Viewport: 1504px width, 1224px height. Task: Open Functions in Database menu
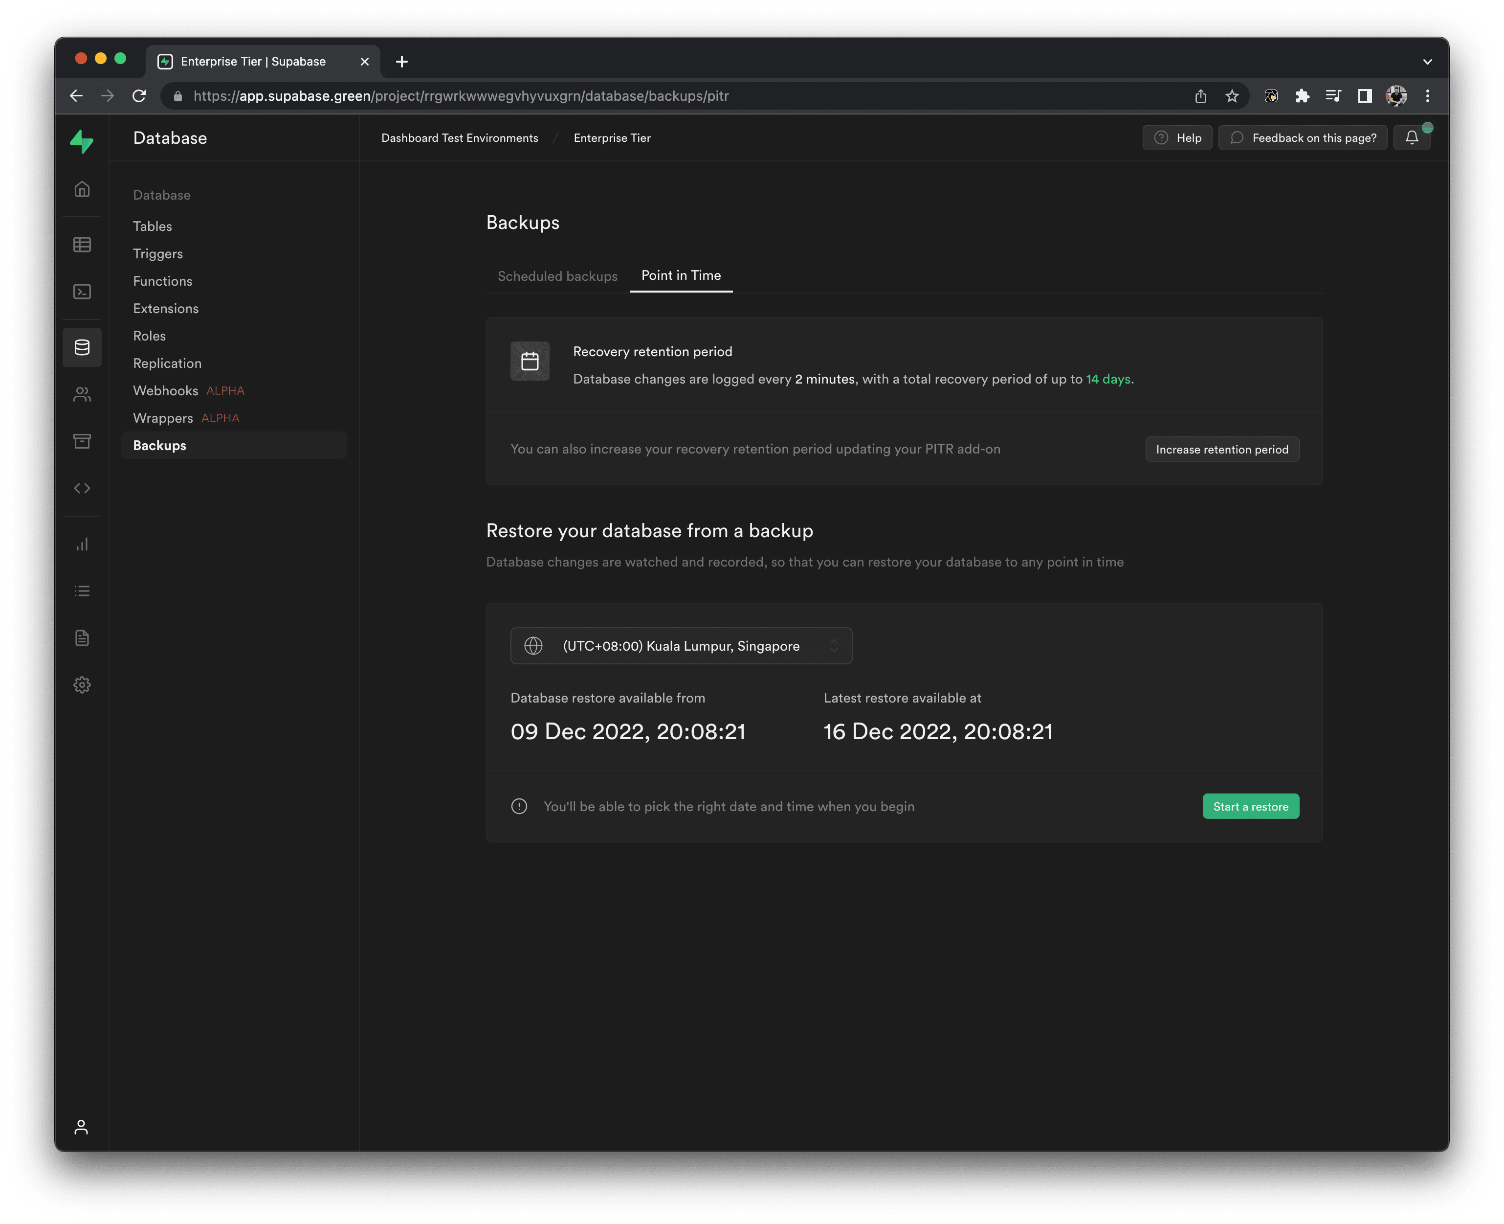163,281
